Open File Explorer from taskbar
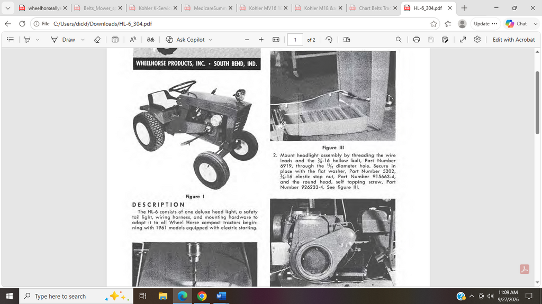 163,296
